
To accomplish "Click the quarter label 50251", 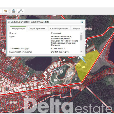I will point(78,64).
